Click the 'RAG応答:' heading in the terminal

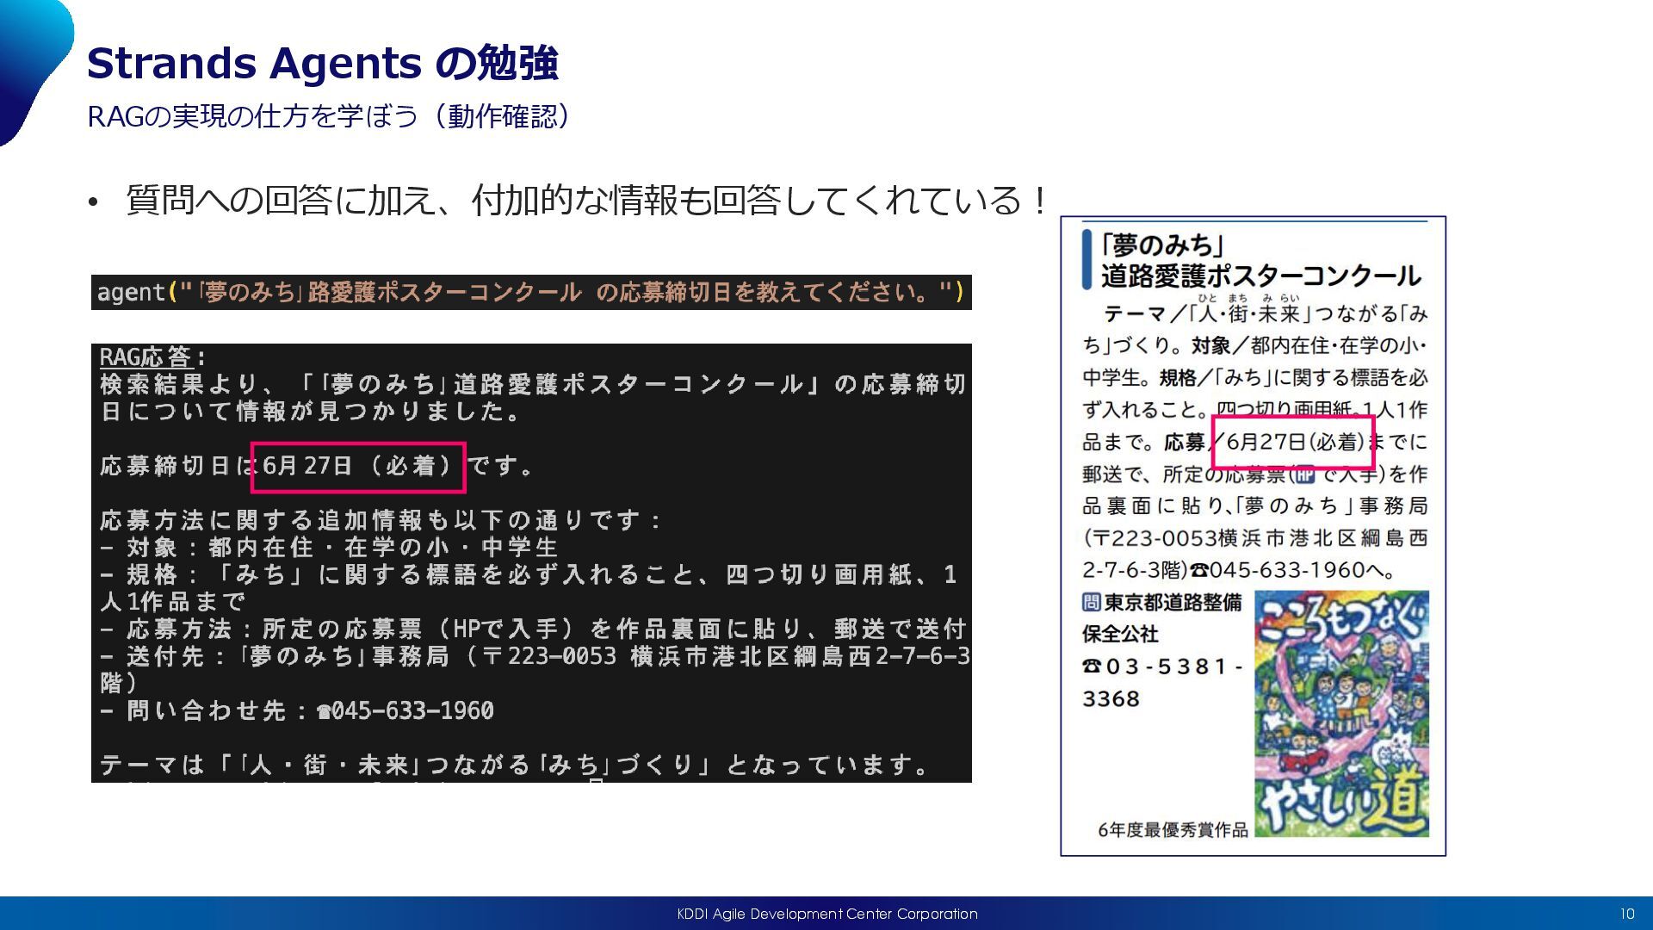tap(152, 356)
